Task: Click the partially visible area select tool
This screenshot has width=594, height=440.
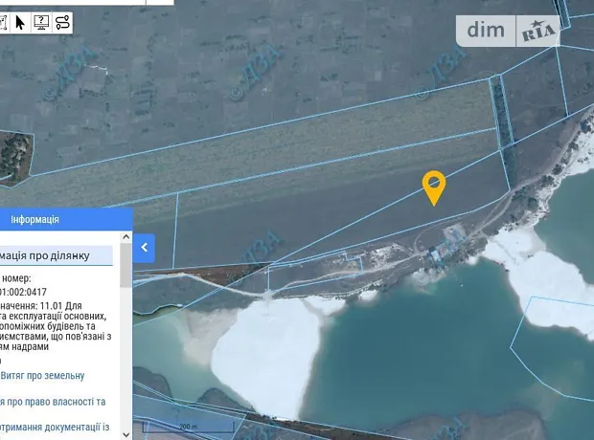Action: tap(4, 22)
